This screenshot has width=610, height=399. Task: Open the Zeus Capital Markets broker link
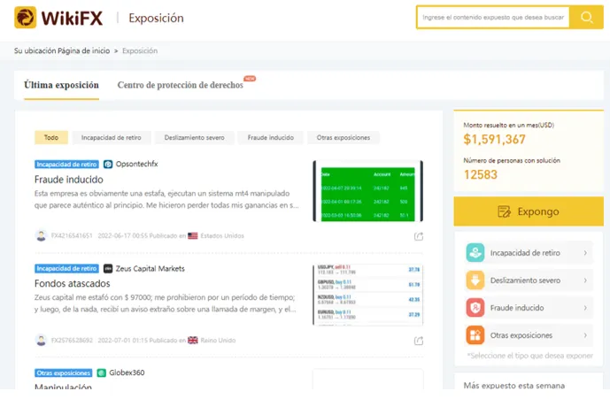coord(150,268)
